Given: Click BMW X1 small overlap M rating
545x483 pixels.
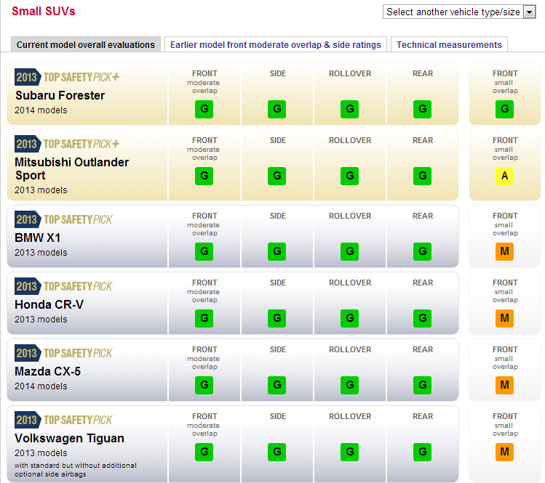Looking at the screenshot, I should (505, 251).
